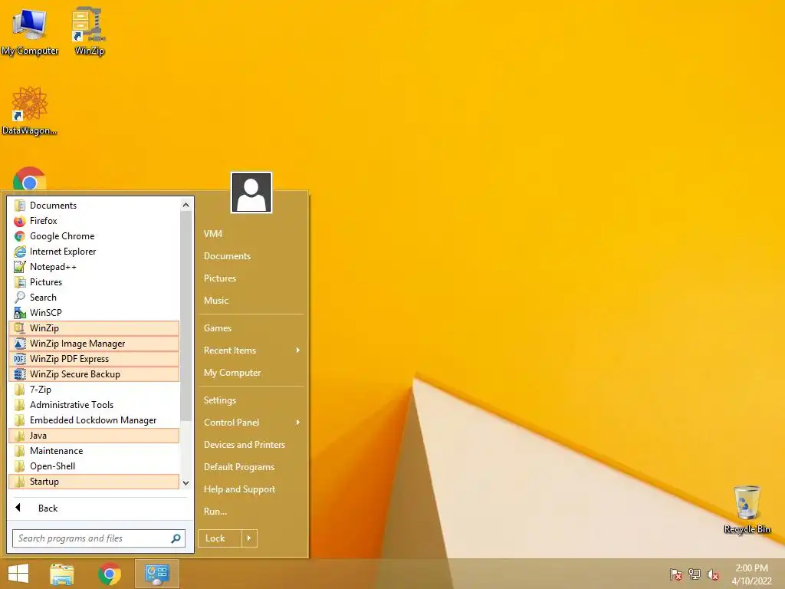785x589 pixels.
Task: Open My Computer from start menu
Action: click(251, 373)
